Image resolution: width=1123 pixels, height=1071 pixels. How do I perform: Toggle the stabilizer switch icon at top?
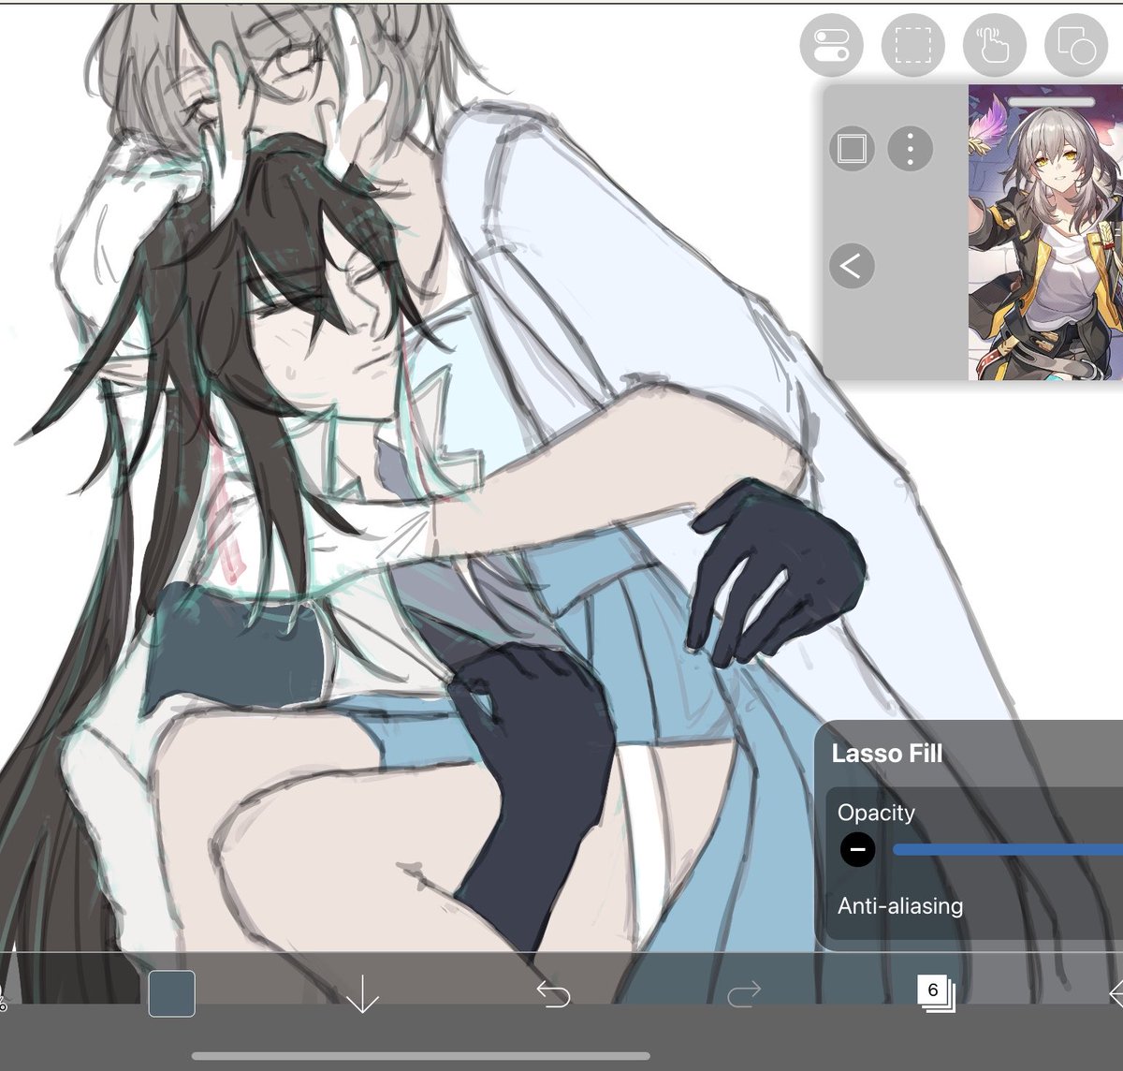point(831,45)
